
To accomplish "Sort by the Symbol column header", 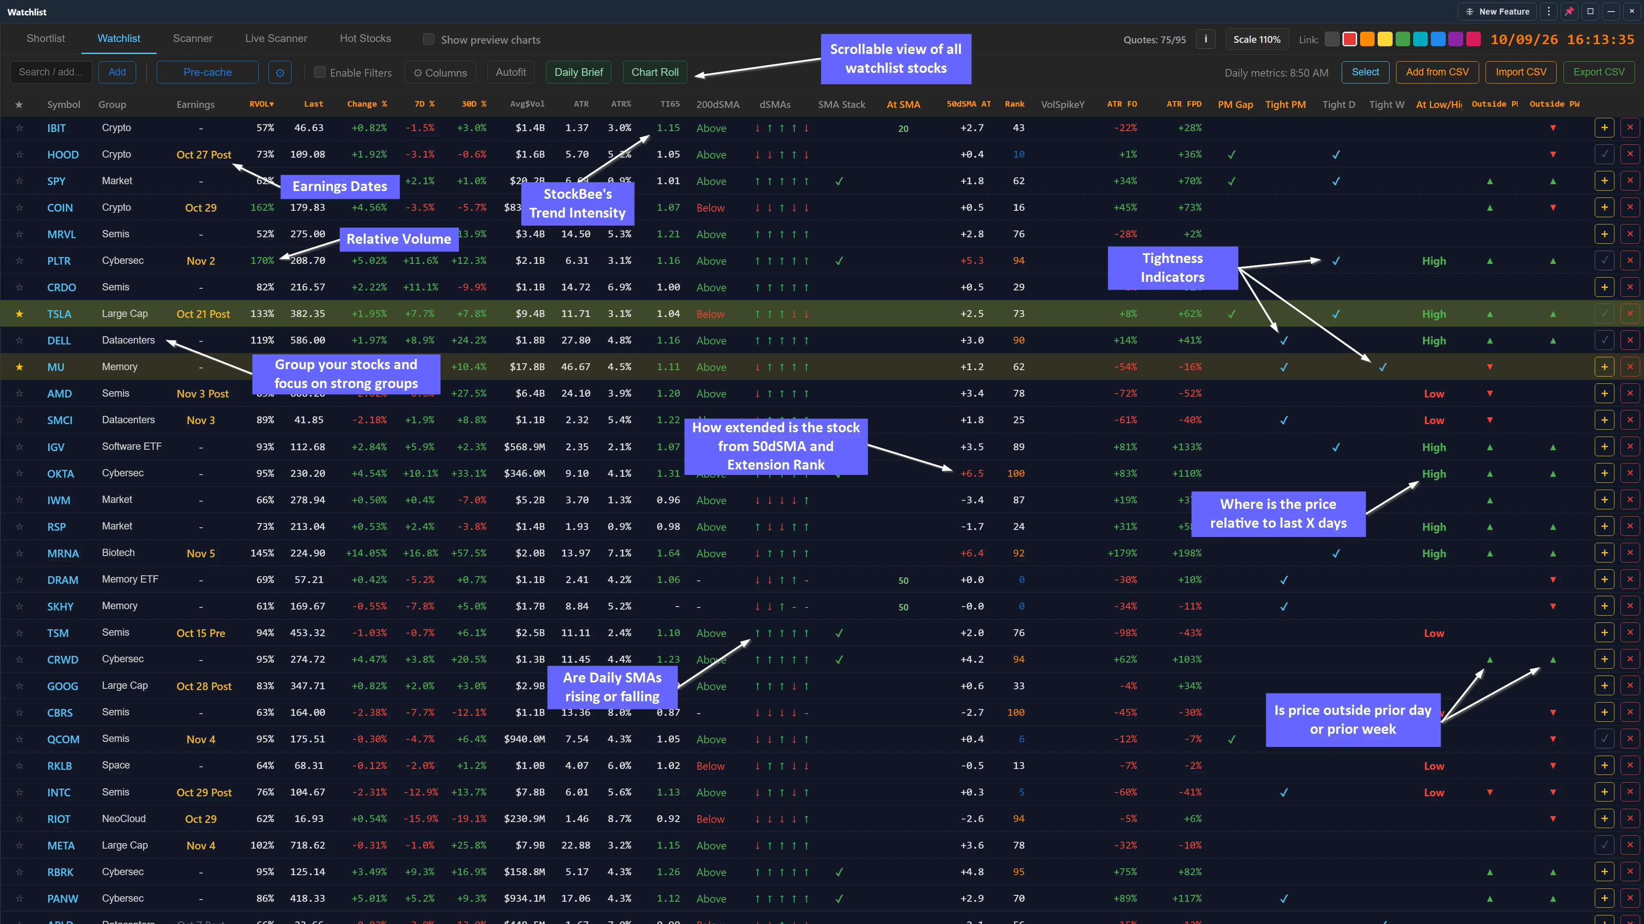I will tap(63, 104).
